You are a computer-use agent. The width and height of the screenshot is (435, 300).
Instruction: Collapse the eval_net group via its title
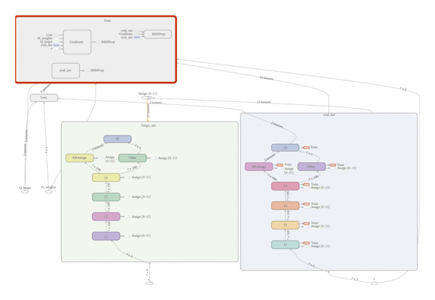click(328, 115)
